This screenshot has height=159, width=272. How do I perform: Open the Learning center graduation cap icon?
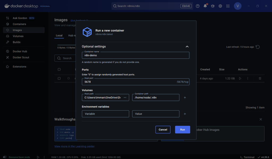click(213, 6)
